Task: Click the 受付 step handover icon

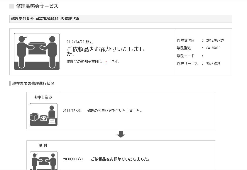Action: coord(43,161)
